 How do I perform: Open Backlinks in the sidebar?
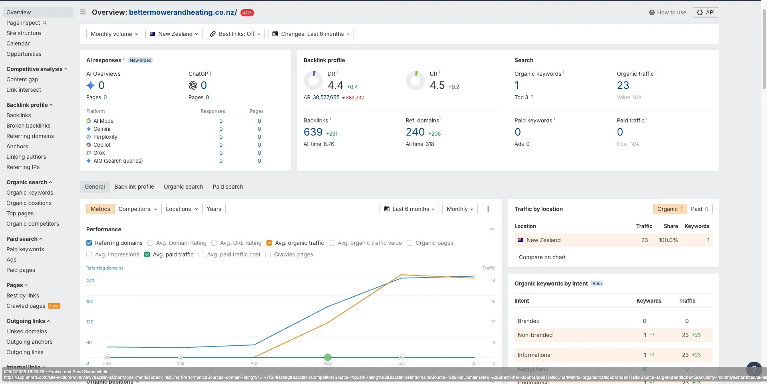19,115
